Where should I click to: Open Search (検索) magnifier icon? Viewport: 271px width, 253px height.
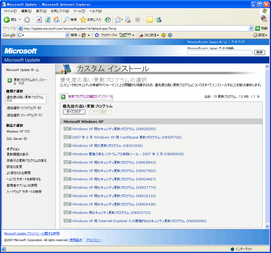pos(66,20)
